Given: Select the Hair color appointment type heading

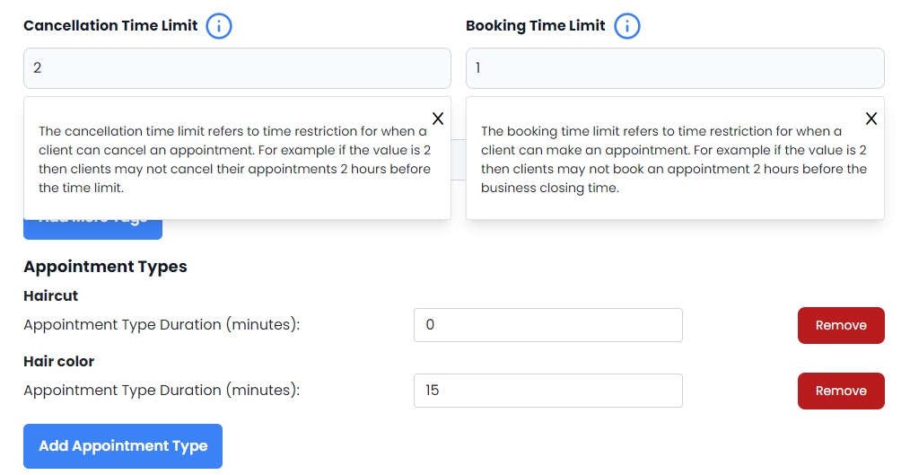Looking at the screenshot, I should point(58,361).
